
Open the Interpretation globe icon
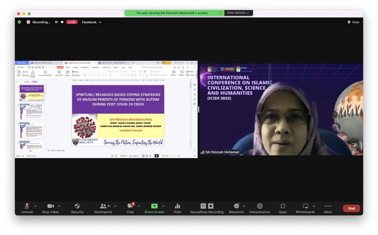pyautogui.click(x=260, y=208)
